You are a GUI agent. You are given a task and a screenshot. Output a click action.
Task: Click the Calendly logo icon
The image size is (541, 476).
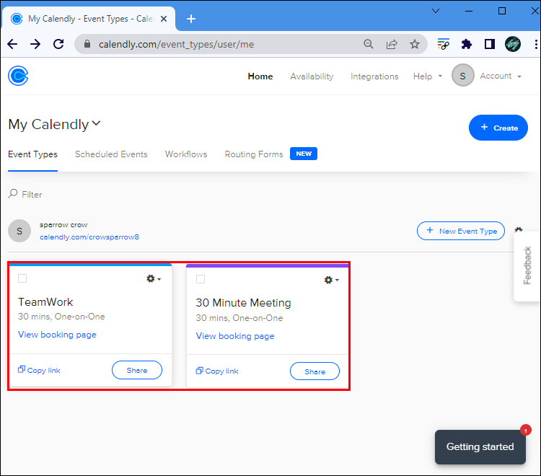click(18, 76)
